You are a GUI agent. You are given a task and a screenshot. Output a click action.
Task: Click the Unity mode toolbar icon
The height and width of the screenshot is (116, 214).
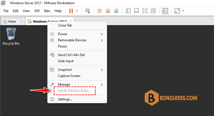[x=153, y=11]
